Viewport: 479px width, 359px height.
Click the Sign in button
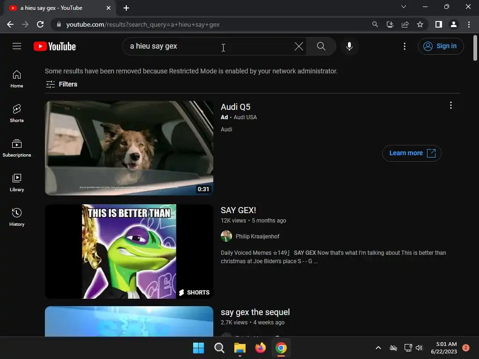441,46
